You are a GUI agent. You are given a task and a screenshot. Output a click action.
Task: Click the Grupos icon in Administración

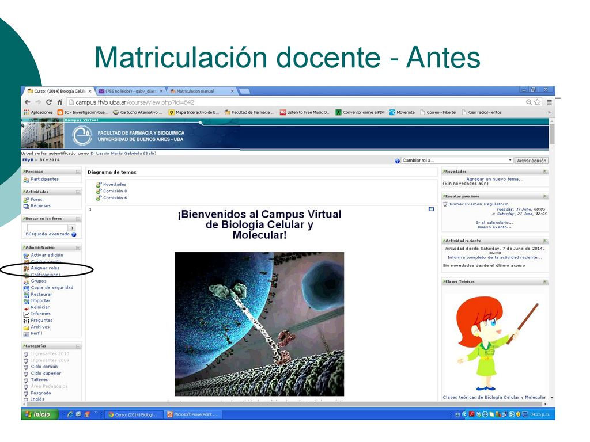click(27, 281)
